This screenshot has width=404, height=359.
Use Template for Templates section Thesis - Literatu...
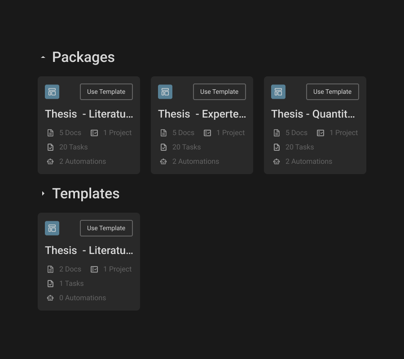pyautogui.click(x=106, y=228)
